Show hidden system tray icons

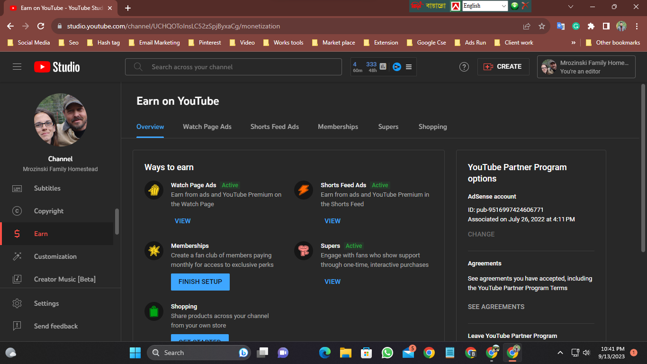tap(560, 353)
